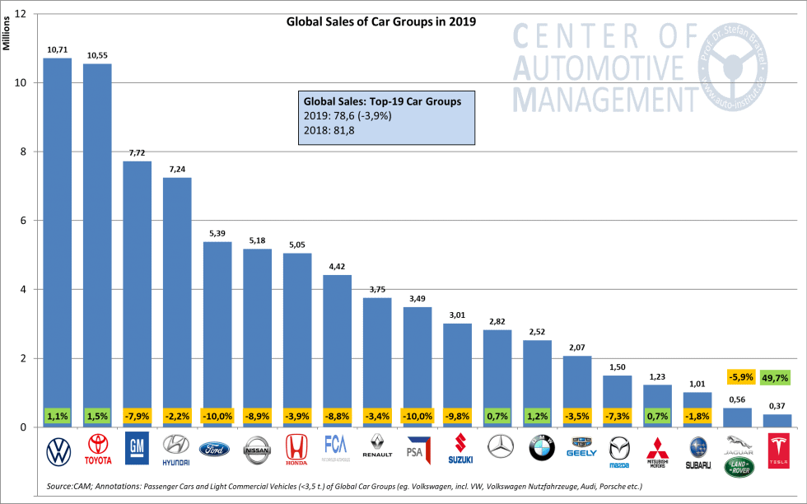
Task: Click the 1,23 value label
Action: 657,377
